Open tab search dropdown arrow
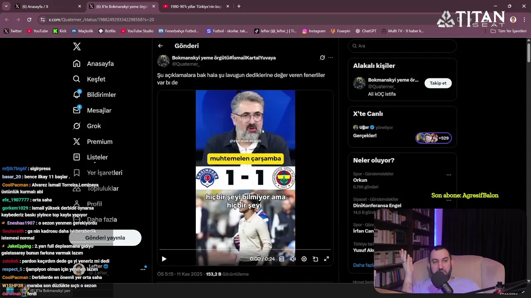This screenshot has height=298, width=531. (x=6, y=6)
